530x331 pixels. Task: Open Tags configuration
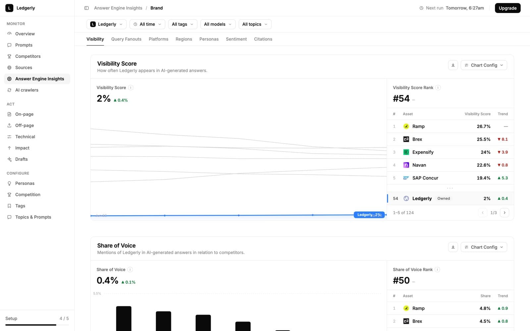pyautogui.click(x=37, y=206)
